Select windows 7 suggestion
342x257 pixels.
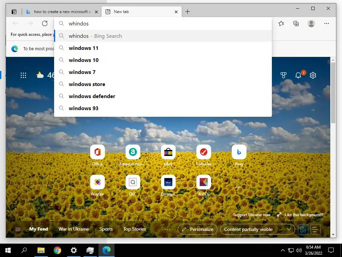163,72
